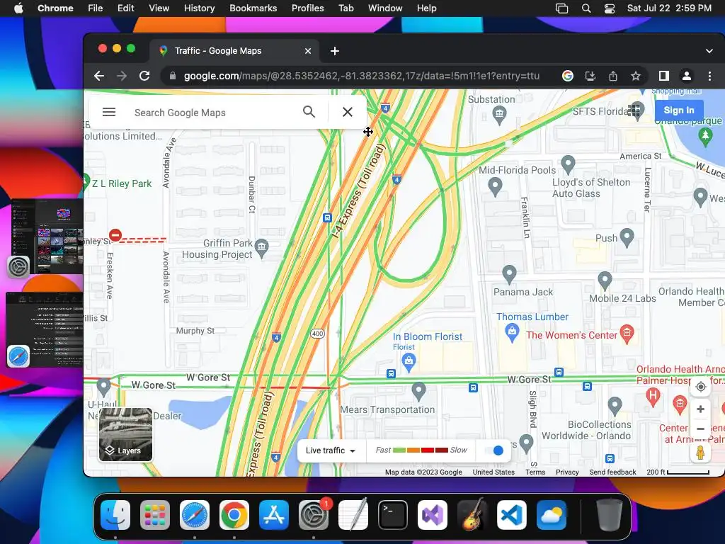This screenshot has width=725, height=544.
Task: Click the Mid-Florida Pools pin
Action: coord(495,186)
